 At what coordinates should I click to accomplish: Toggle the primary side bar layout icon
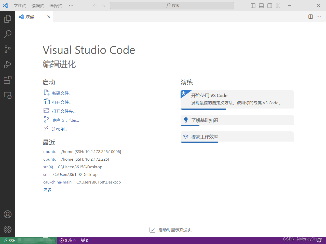(253, 6)
